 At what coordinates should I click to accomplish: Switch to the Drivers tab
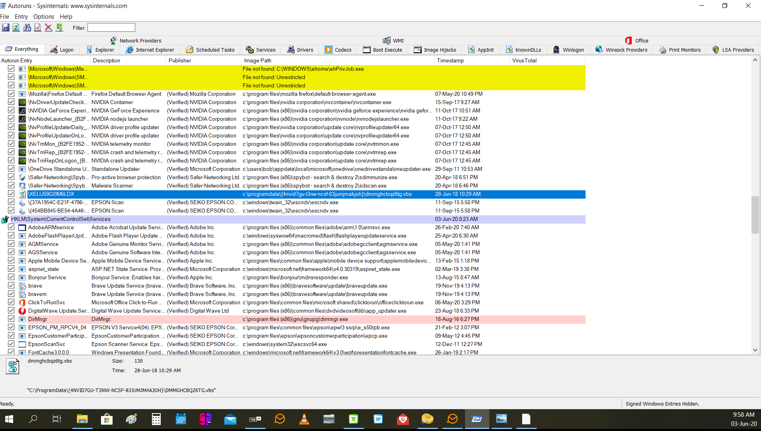click(x=300, y=50)
